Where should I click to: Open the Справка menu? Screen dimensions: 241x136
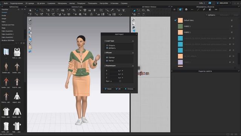[x=124, y=3]
